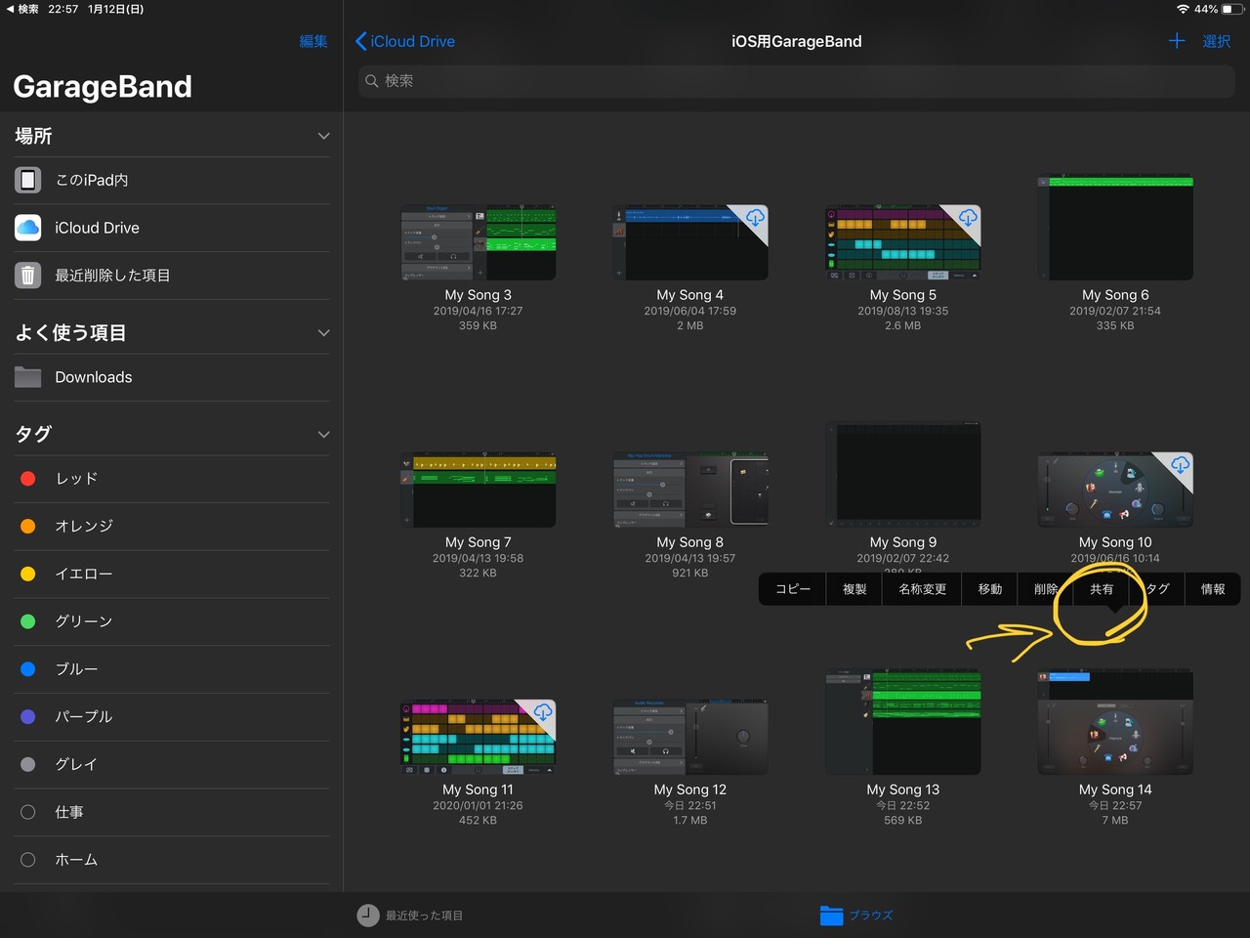The image size is (1250, 938).
Task: Tap the plus icon to create new document
Action: coord(1177,41)
